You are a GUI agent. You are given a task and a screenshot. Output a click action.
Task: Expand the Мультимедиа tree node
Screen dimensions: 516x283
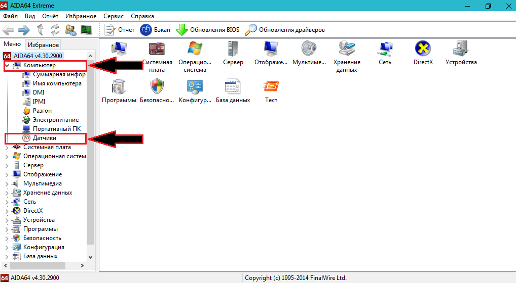pos(7,183)
